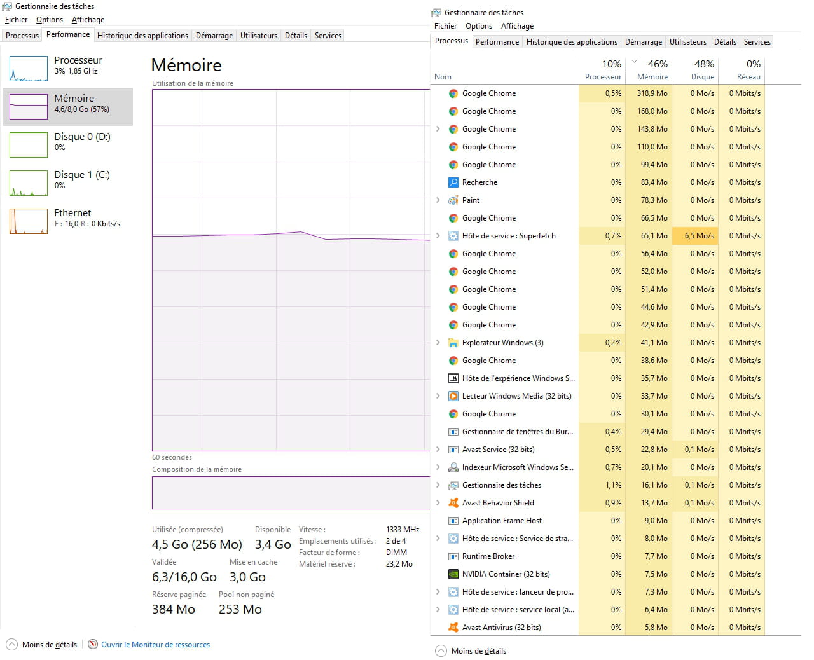The height and width of the screenshot is (660, 814).
Task: Click the Moins de détails arrow in left window
Action: [11, 644]
